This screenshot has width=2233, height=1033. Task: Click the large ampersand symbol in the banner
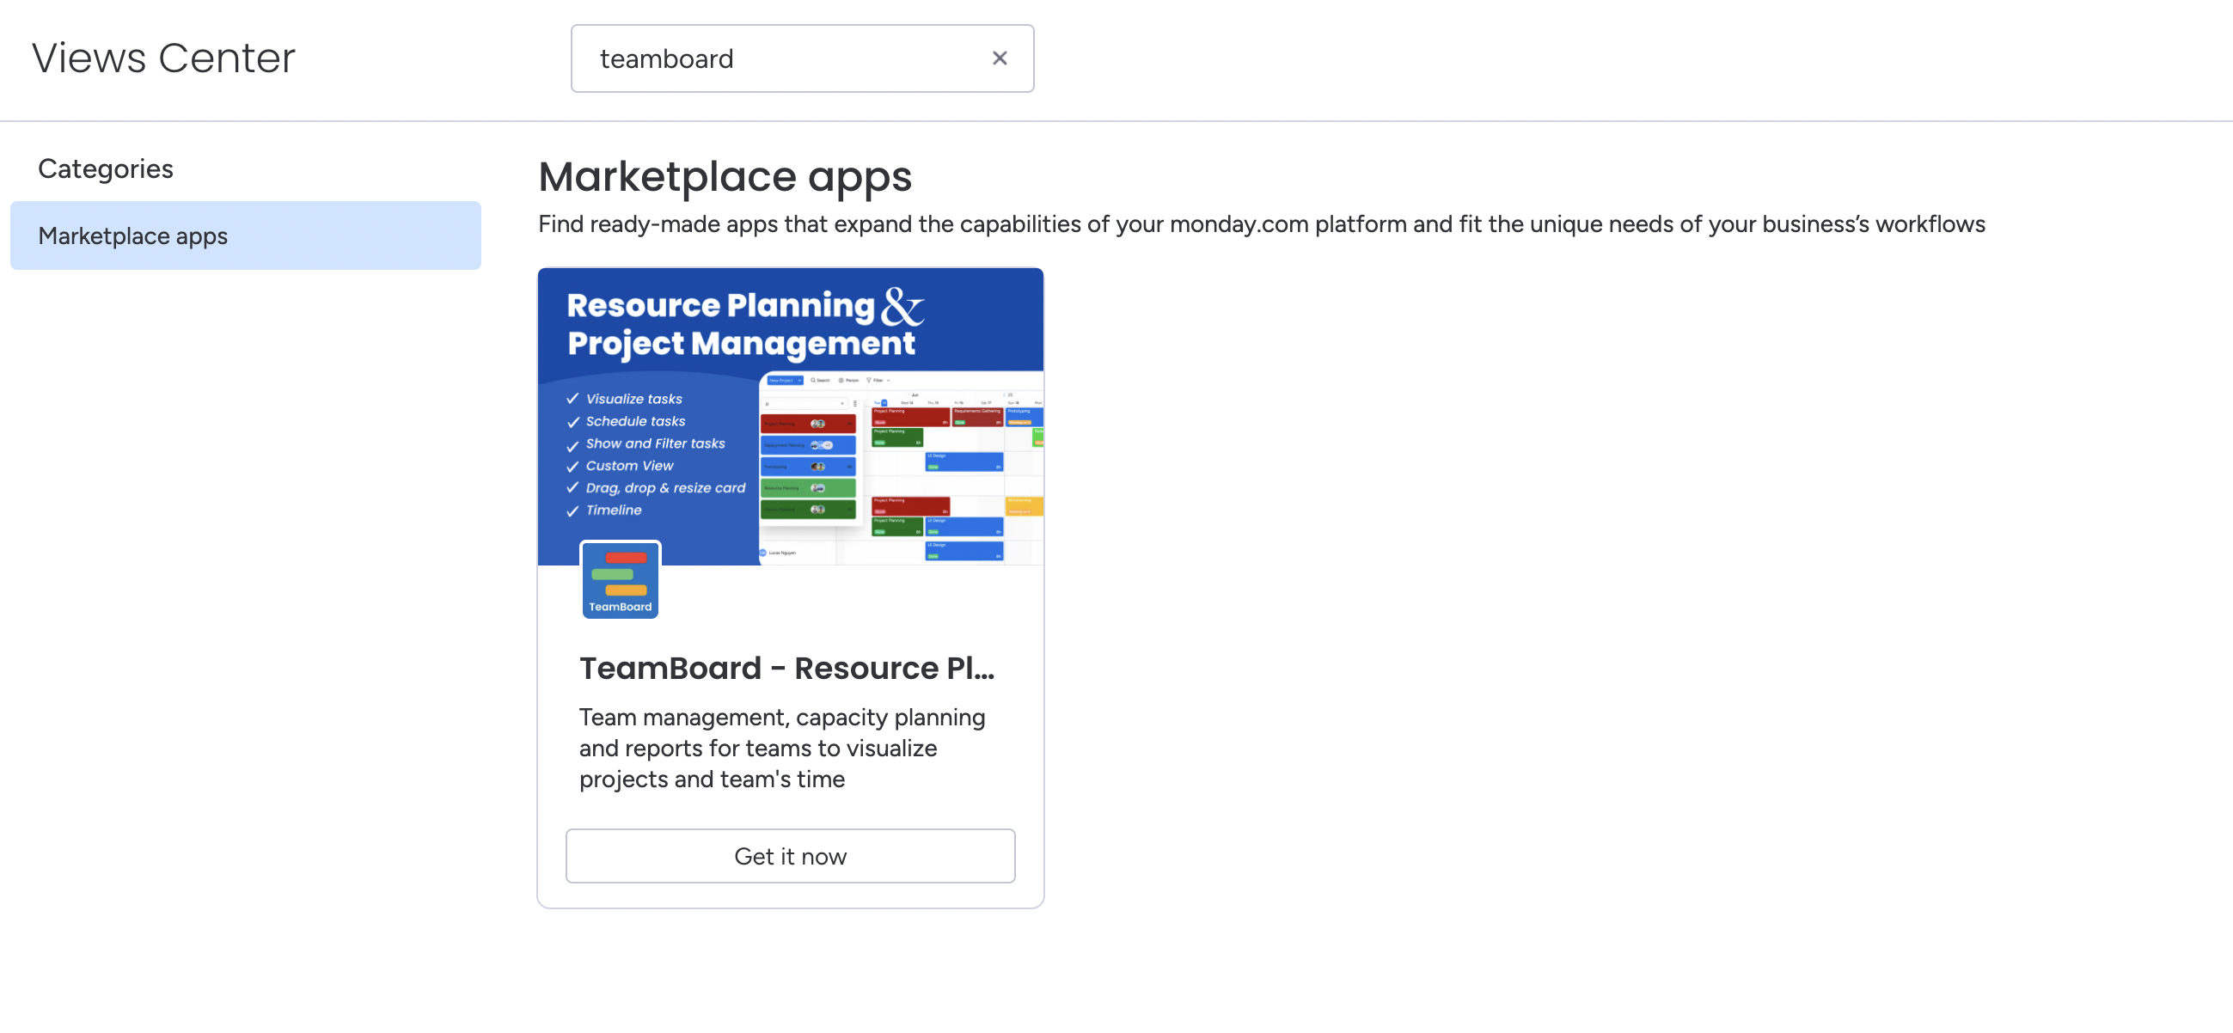pyautogui.click(x=902, y=309)
